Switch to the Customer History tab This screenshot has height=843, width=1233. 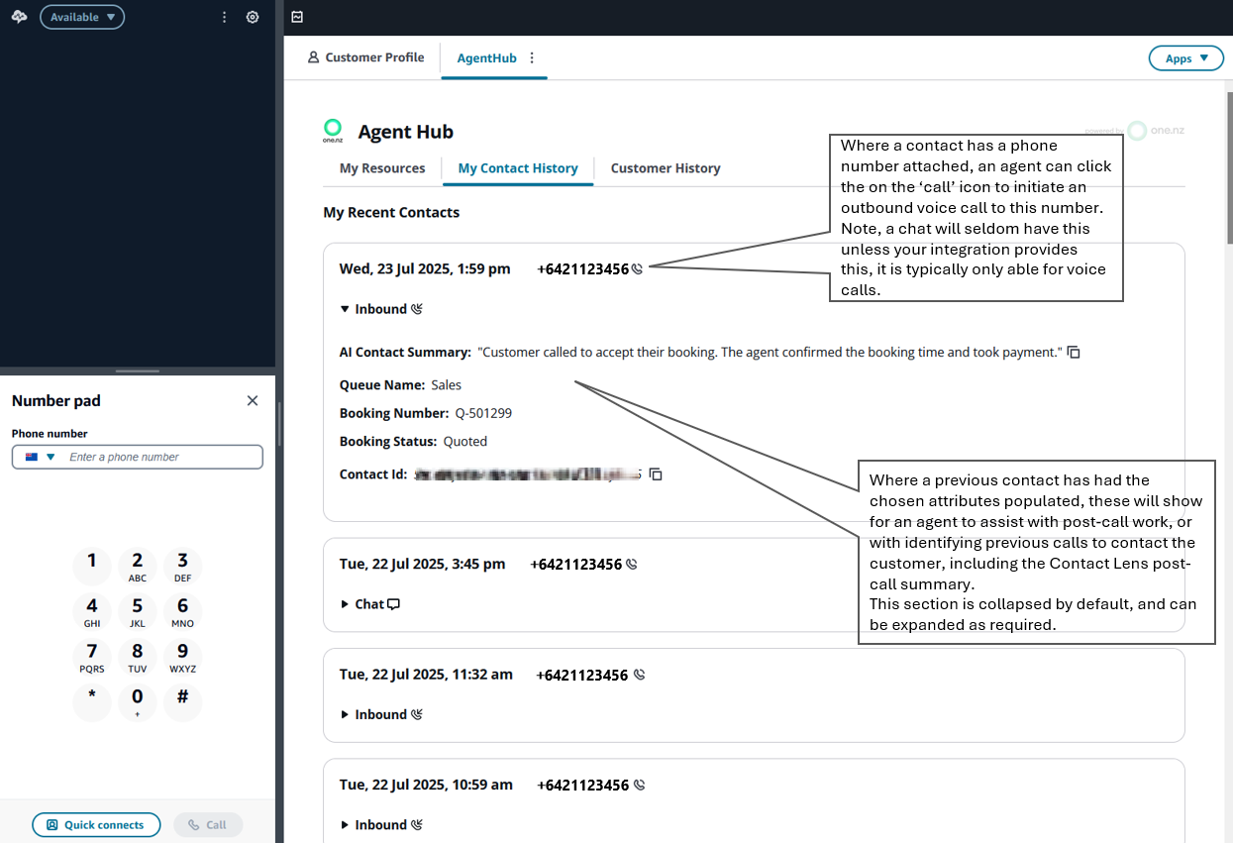coord(665,168)
